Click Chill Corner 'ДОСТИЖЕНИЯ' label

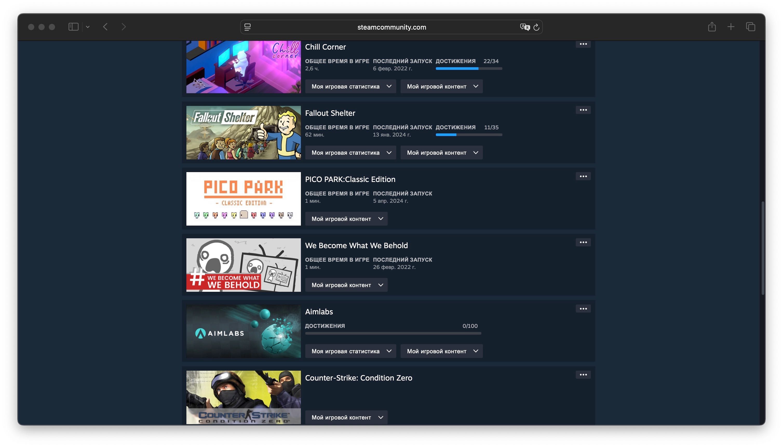(455, 61)
